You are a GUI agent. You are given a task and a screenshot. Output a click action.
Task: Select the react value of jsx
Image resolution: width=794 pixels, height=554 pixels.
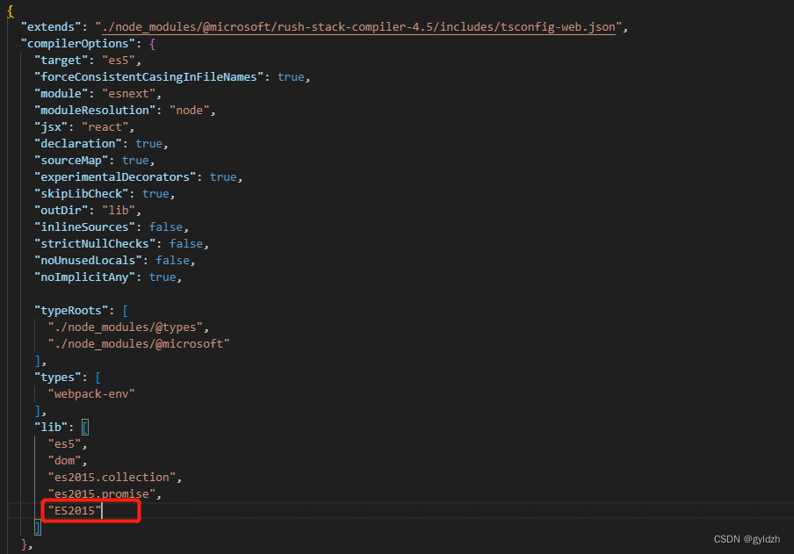(105, 126)
